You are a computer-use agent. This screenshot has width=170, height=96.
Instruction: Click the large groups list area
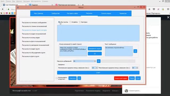98,33
